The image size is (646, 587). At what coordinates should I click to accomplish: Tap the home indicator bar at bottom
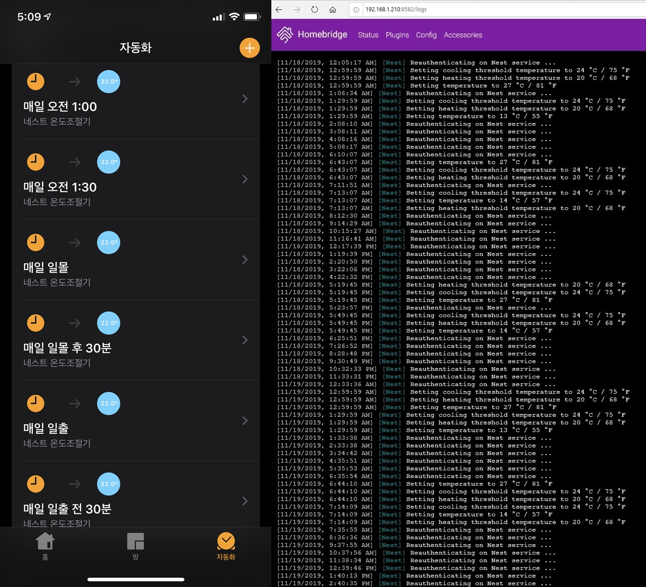(136, 579)
